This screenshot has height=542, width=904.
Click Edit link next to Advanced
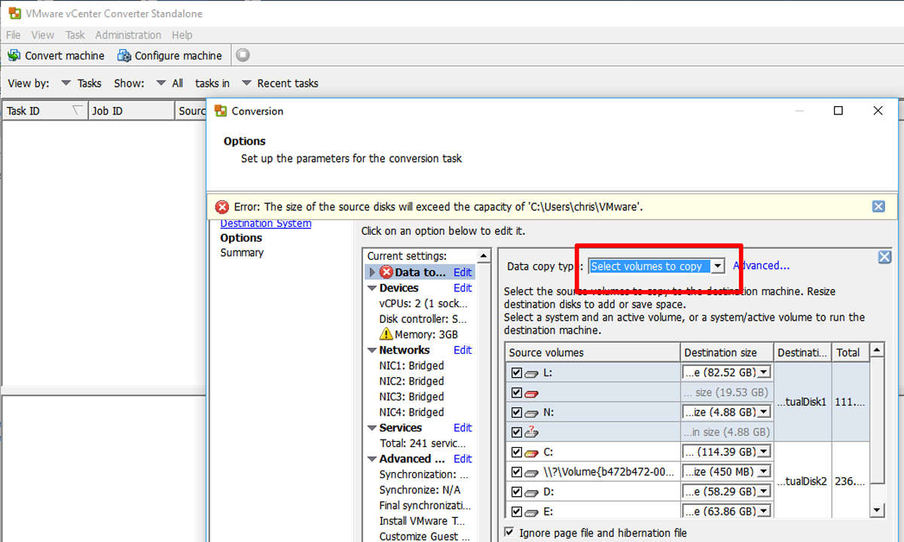click(463, 458)
